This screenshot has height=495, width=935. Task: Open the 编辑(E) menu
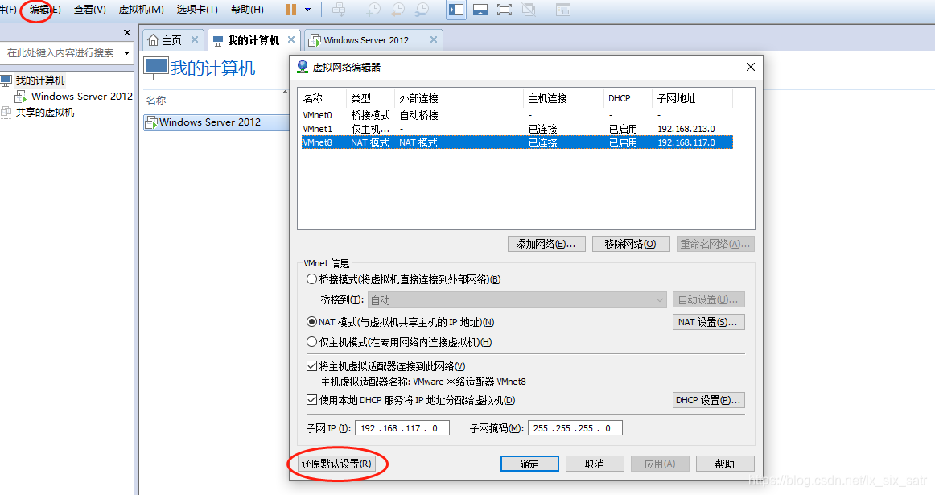pyautogui.click(x=44, y=10)
